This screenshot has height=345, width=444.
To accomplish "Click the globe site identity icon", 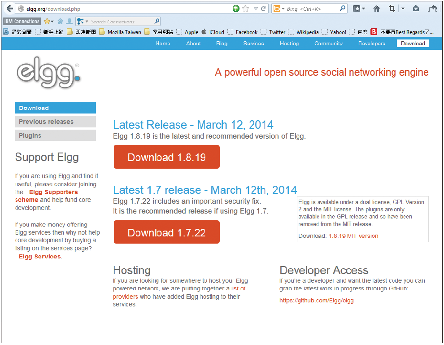I will tap(21, 9).
